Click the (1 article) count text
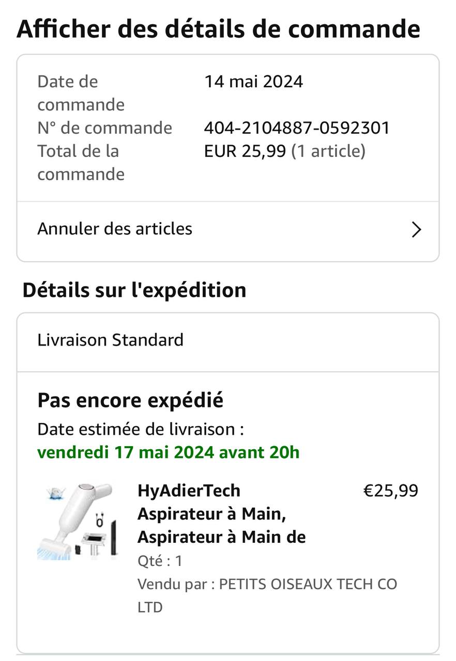Screen dimensions: 456x661 (x=328, y=151)
